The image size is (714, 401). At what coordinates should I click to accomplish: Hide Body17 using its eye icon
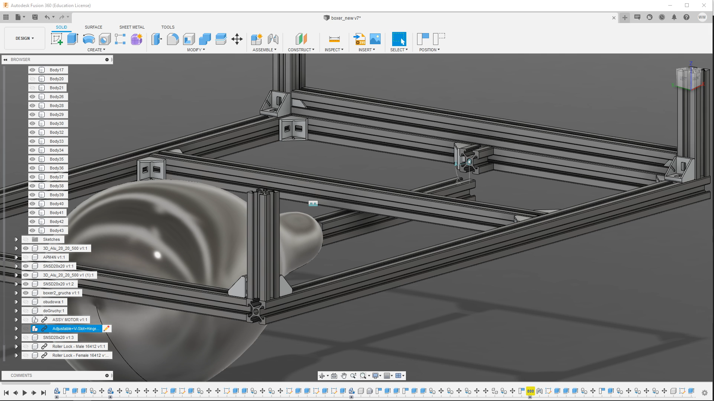pyautogui.click(x=33, y=70)
